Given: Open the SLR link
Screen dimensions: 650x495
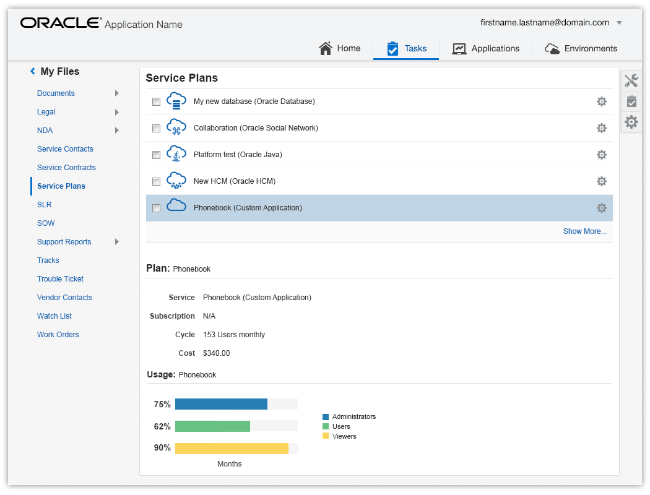Looking at the screenshot, I should [x=45, y=205].
